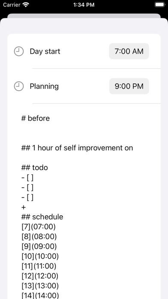The image size is (168, 299).
Task: Tap the Wi-Fi icon in status bar
Action: 26,5
